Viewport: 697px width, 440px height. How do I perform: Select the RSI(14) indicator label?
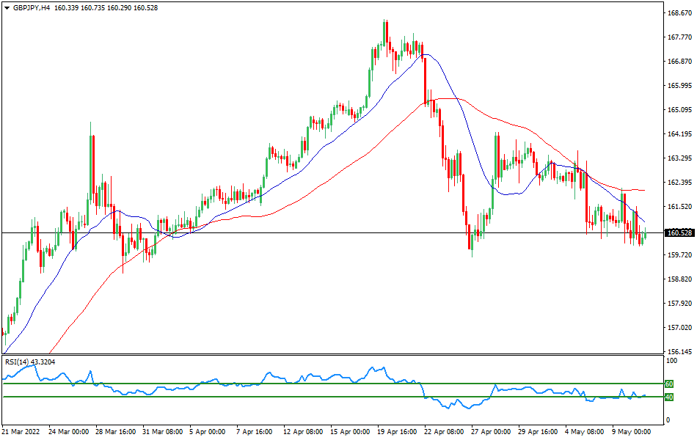(x=31, y=362)
